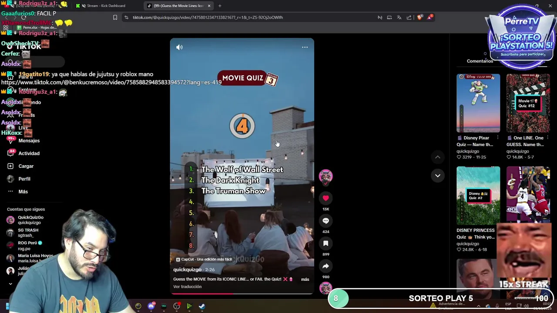
Task: Click the translate page icon in address bar
Action: [399, 17]
